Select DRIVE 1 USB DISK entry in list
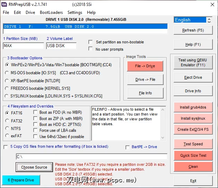Image resolution: width=218 pixels, height=188 pixels. coord(85,27)
